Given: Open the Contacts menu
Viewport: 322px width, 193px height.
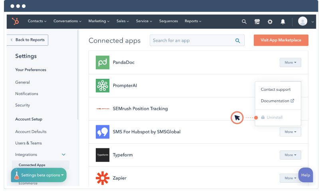Looking at the screenshot, I should click(x=37, y=21).
